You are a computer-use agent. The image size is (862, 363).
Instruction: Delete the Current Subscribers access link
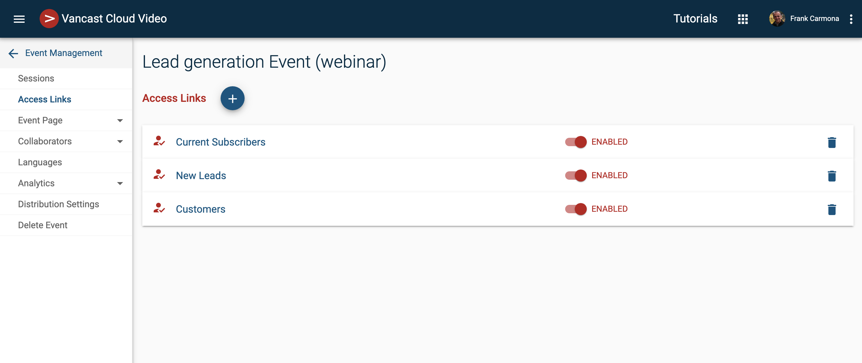[832, 142]
